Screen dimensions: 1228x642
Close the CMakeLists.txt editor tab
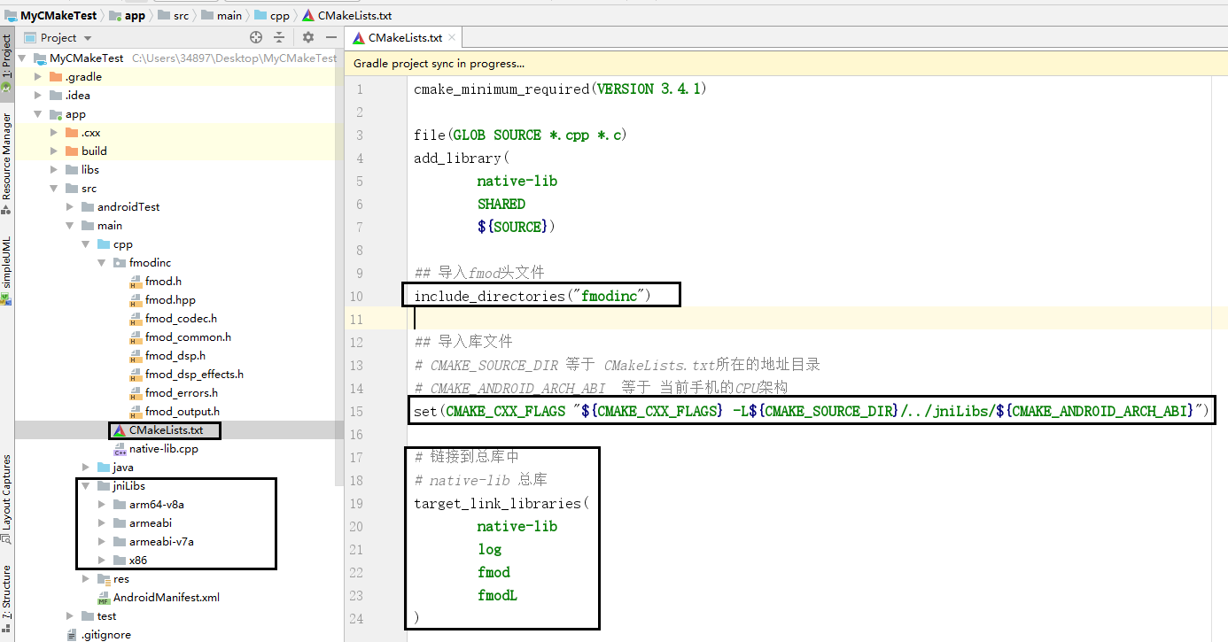(x=454, y=38)
